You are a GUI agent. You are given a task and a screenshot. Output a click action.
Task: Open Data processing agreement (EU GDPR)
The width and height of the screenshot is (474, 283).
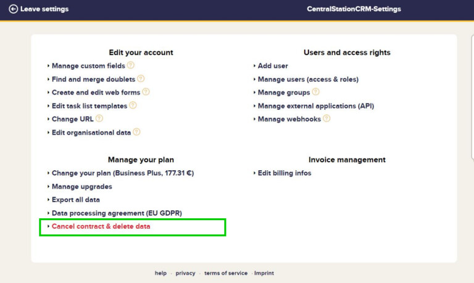[117, 213]
